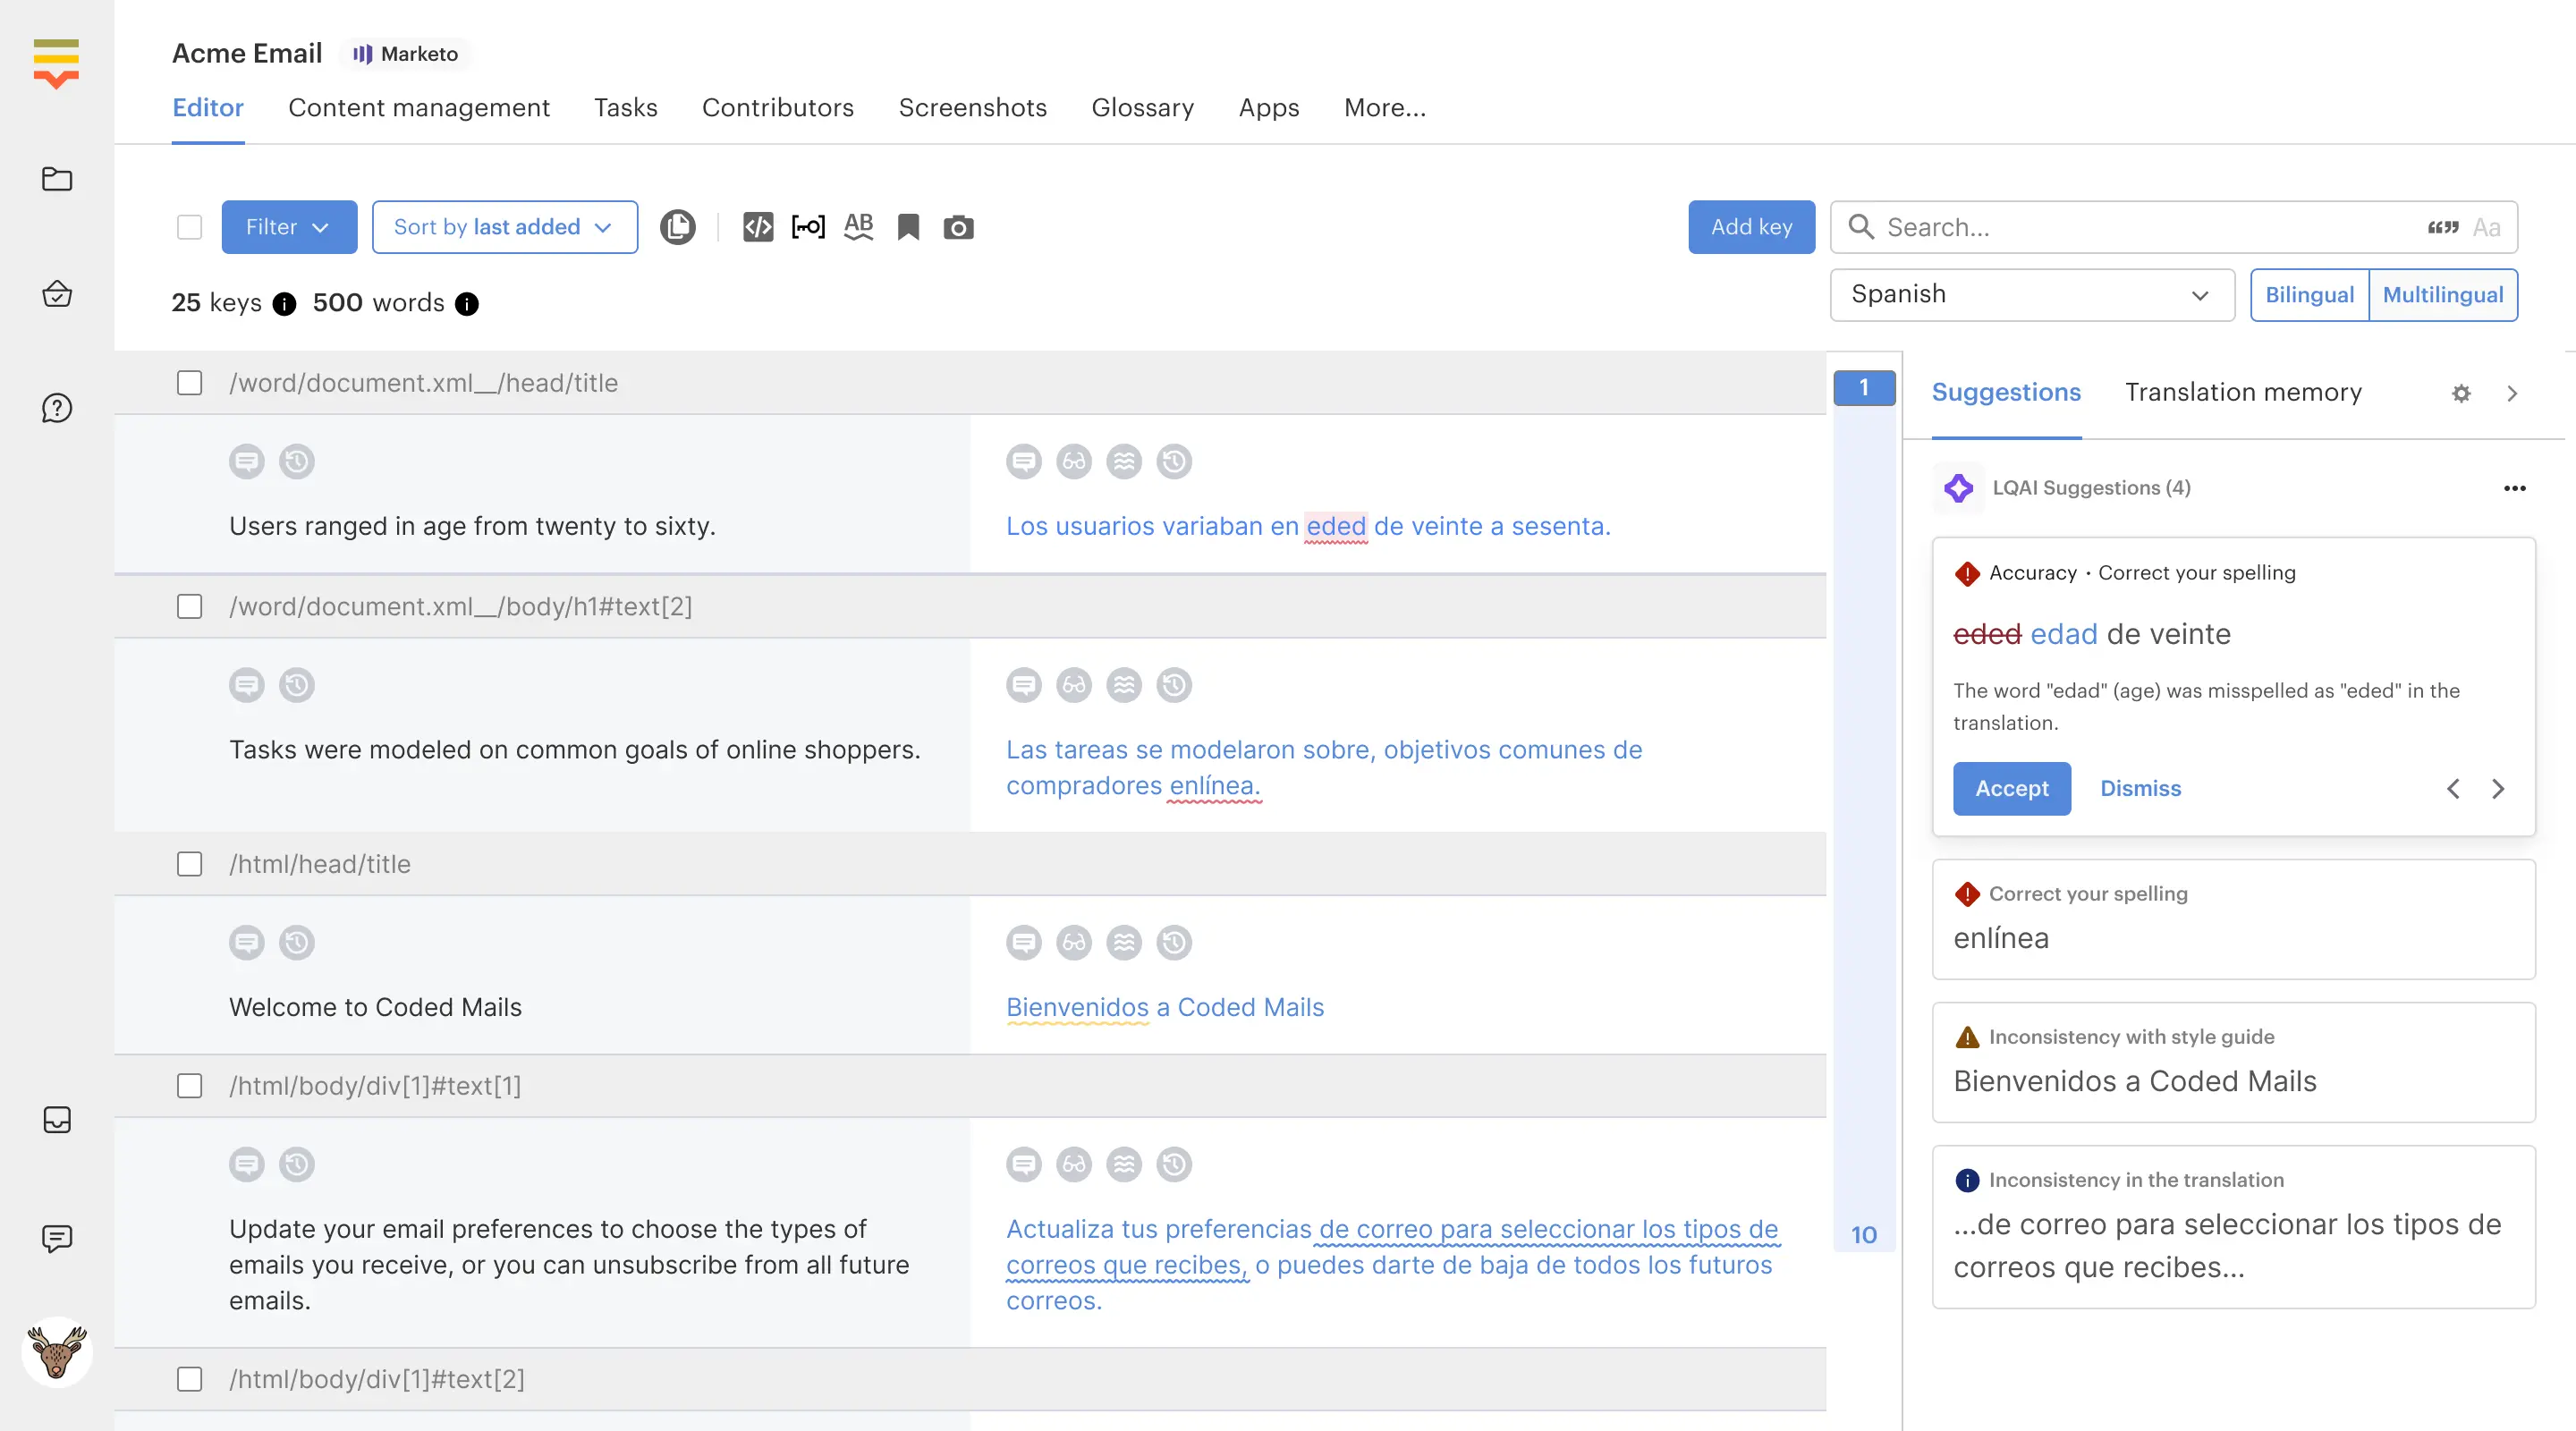Select the key placeholder toolbar icon
Viewport: 2576px width, 1431px height.
tap(808, 227)
